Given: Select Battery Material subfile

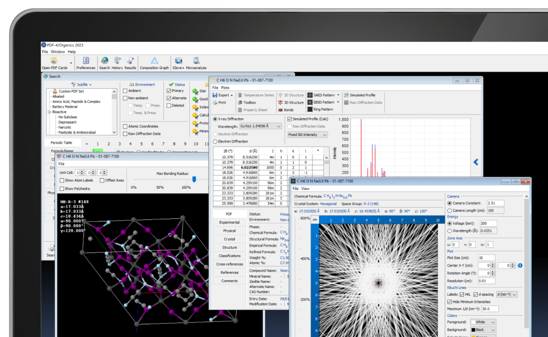Looking at the screenshot, I should point(65,107).
